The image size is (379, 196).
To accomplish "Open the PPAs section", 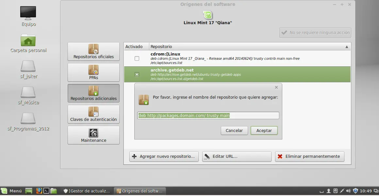I will click(93, 73).
